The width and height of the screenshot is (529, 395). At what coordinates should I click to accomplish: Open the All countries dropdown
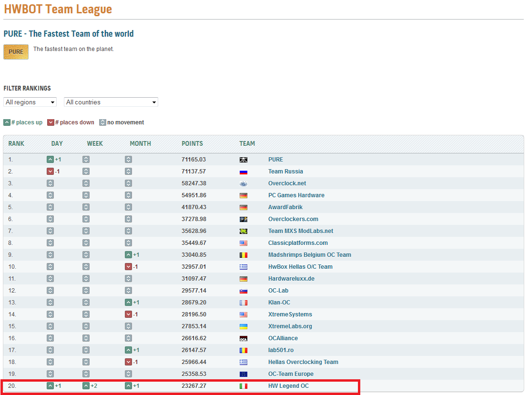click(111, 102)
